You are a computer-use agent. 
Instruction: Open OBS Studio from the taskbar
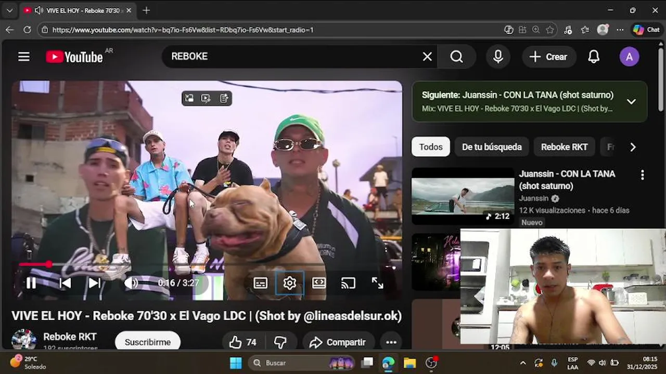coord(431,363)
